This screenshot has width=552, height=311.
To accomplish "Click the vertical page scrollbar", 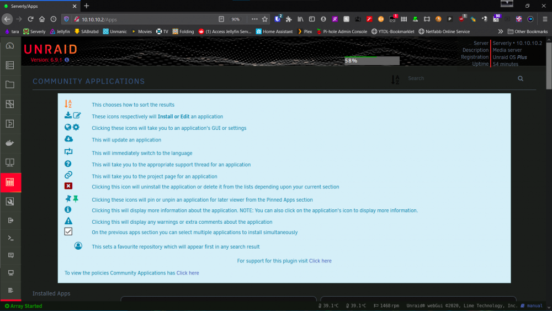I will [549, 66].
